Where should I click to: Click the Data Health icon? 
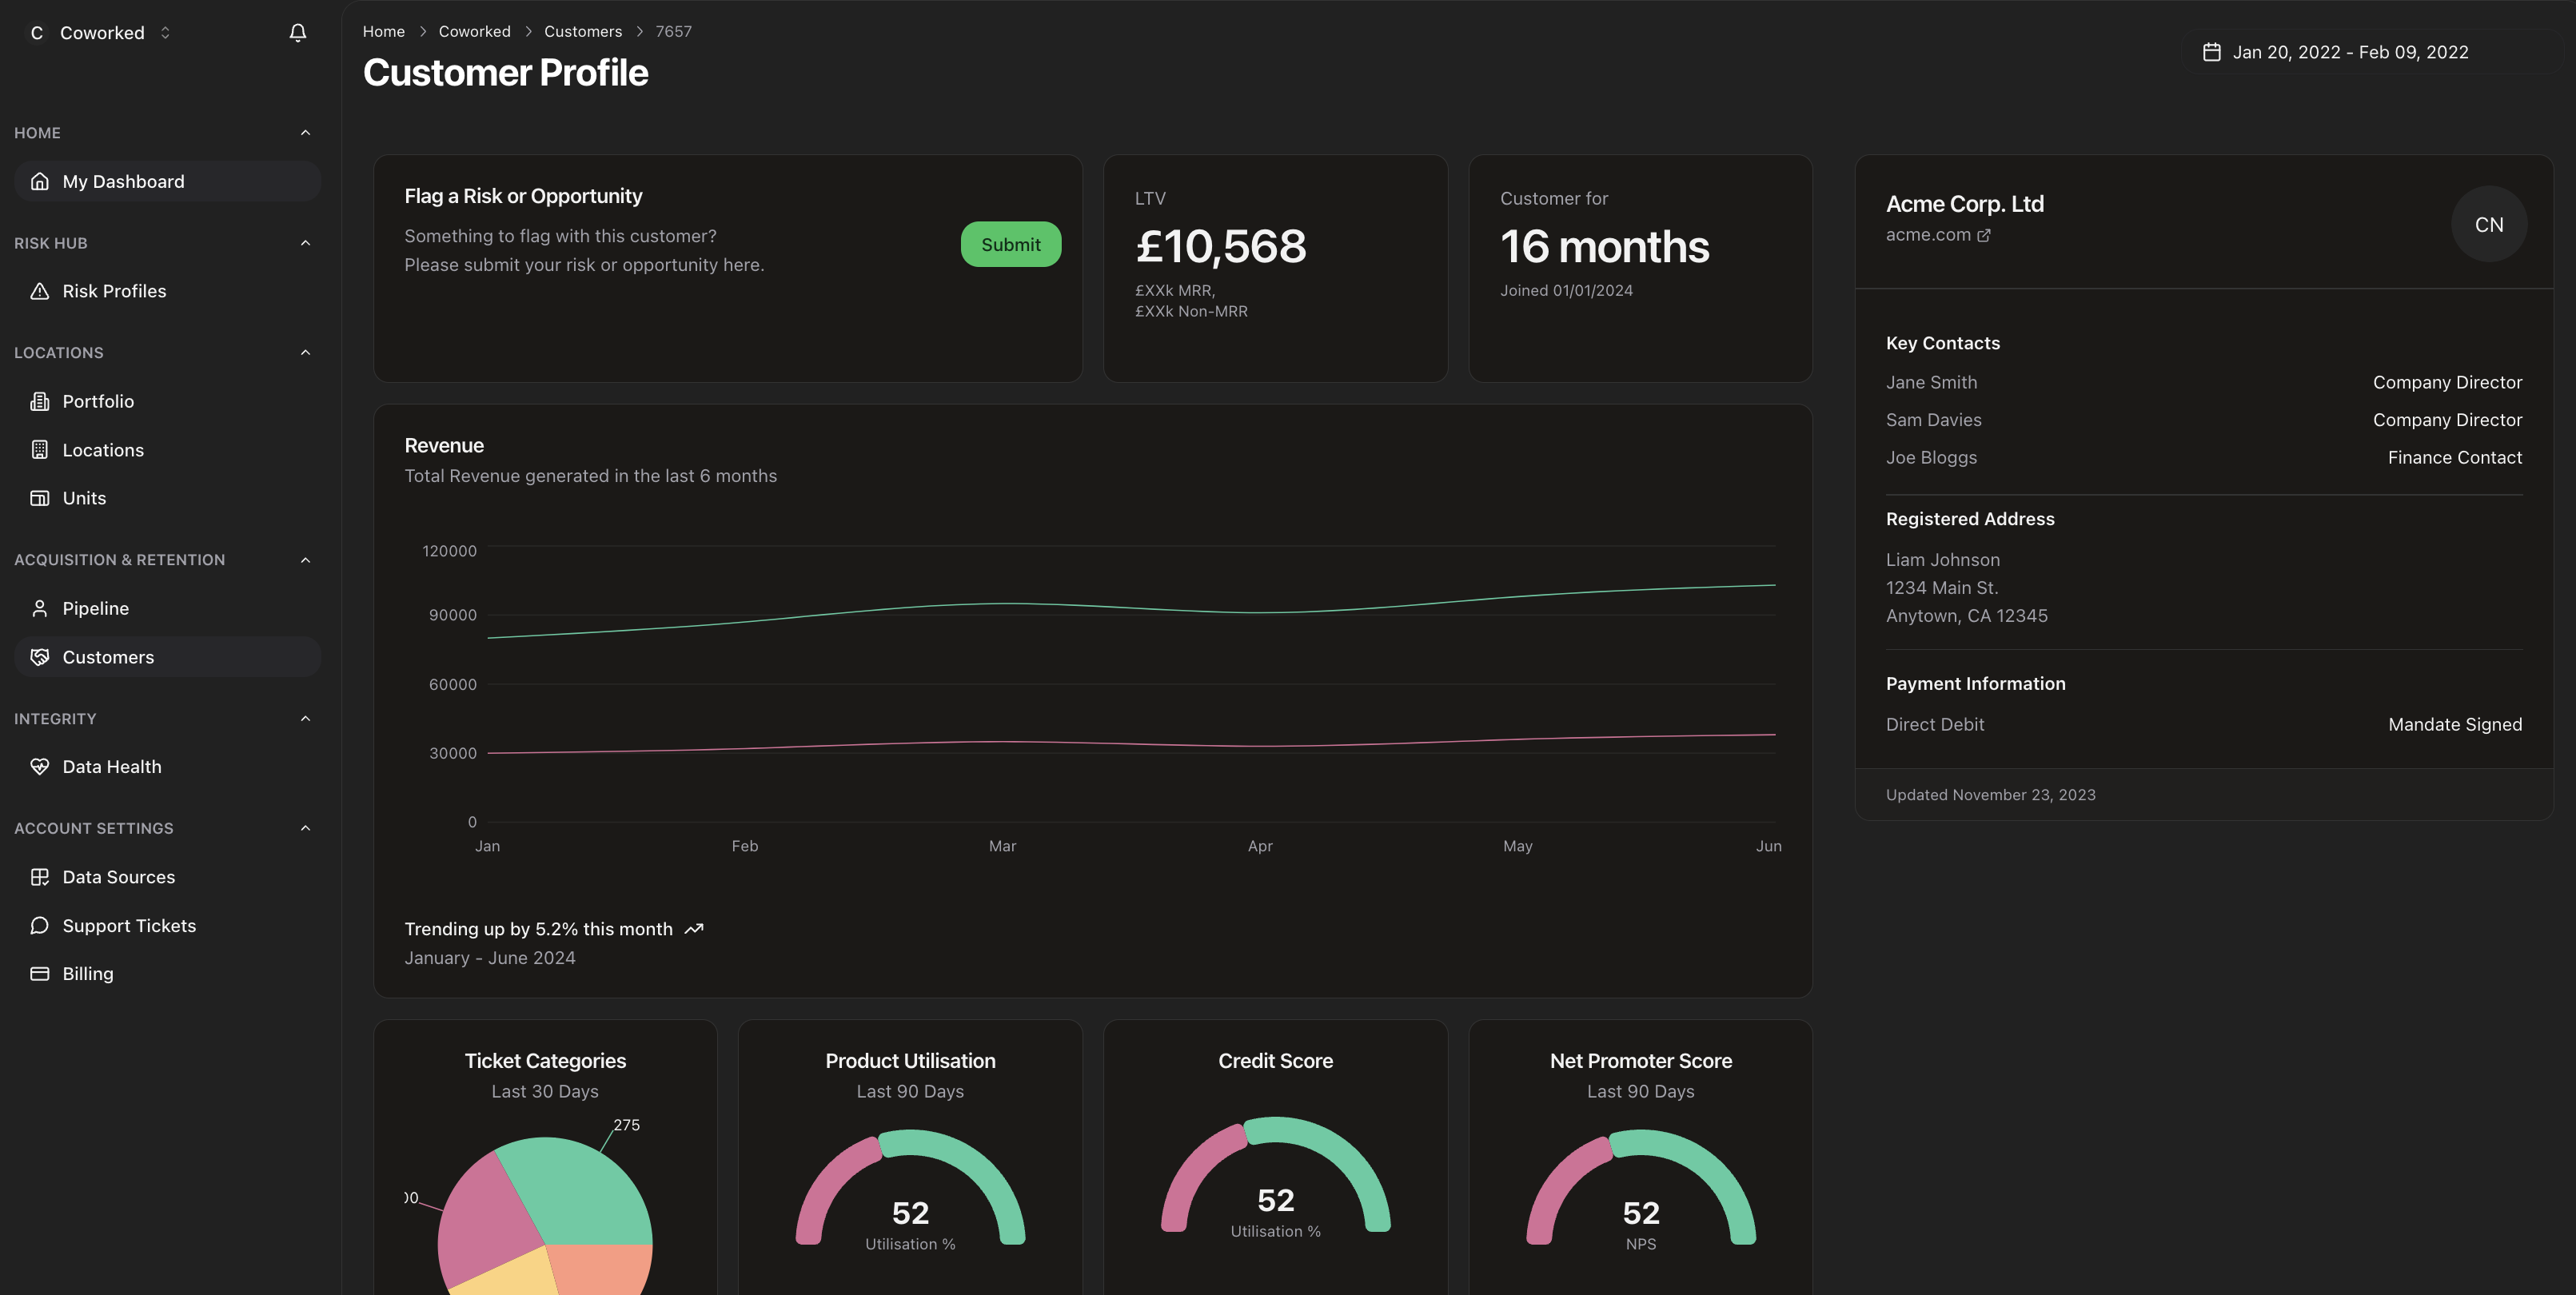(39, 766)
